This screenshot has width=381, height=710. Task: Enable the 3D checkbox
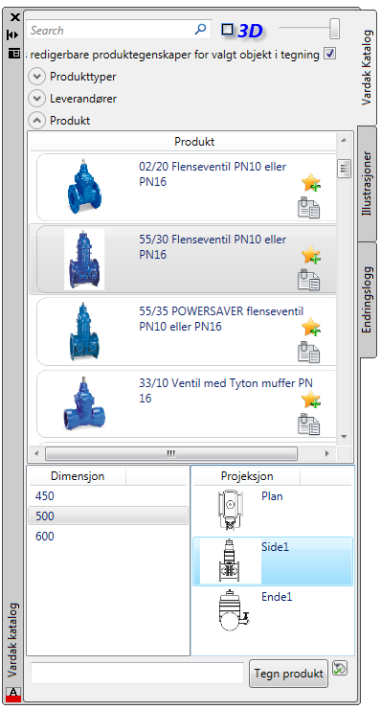pyautogui.click(x=227, y=30)
